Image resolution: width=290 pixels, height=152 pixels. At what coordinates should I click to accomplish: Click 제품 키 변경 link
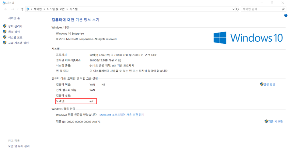click(276, 122)
